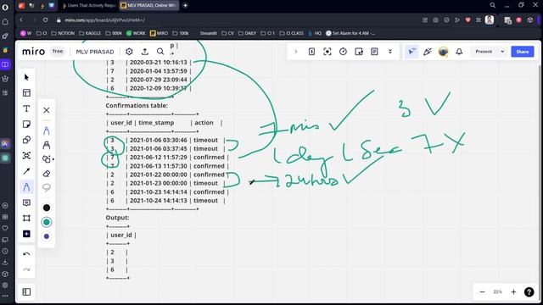Open the reactions party icon

coord(428,52)
